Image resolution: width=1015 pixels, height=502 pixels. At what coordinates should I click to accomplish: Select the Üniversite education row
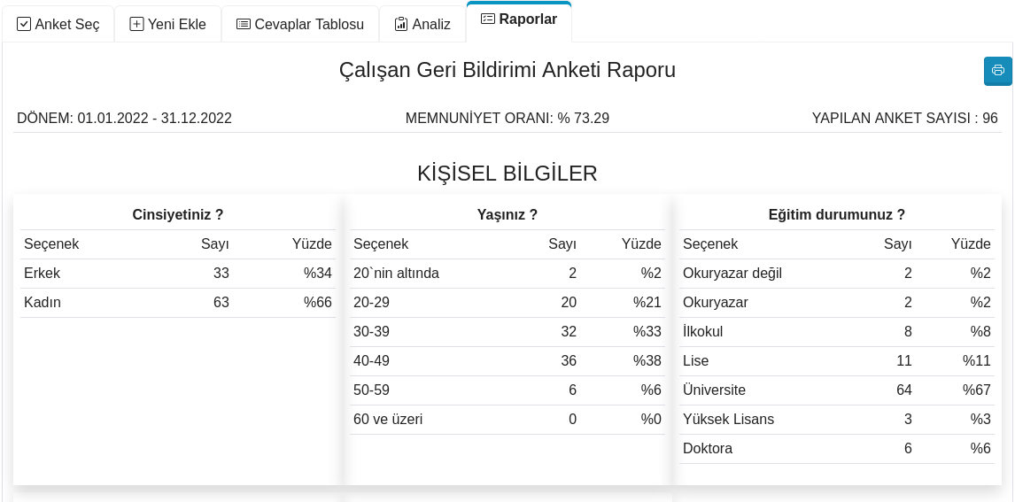[x=837, y=390]
